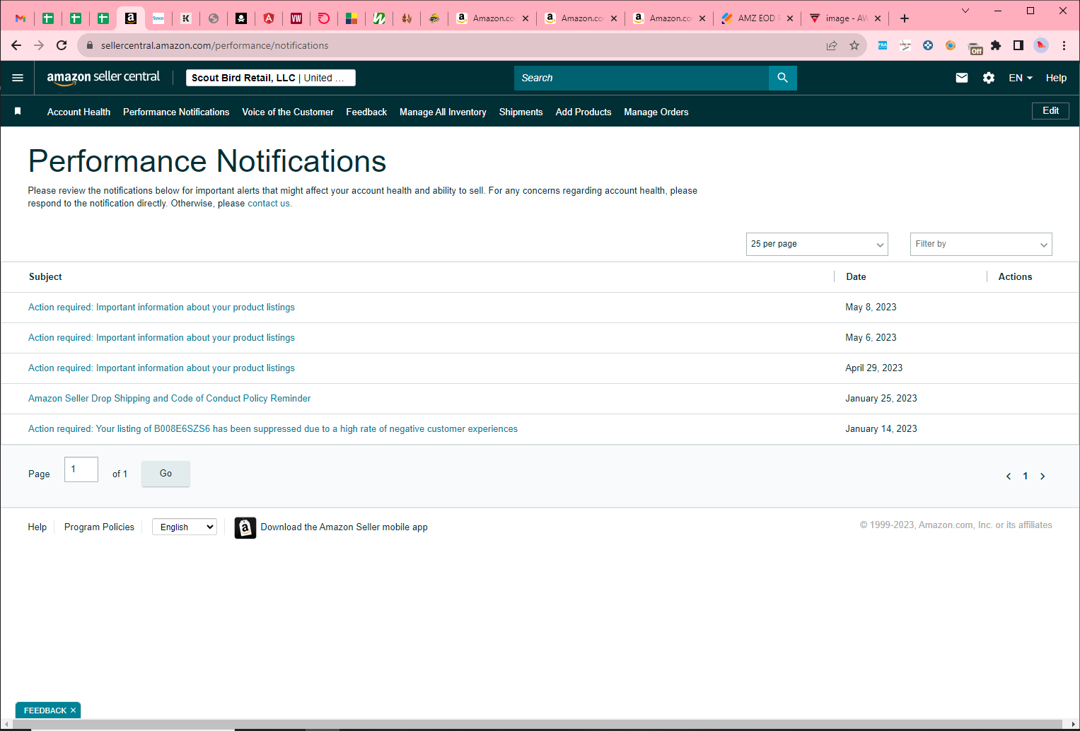
Task: Open the B008E6SZS6 listing suppressed notification
Action: [273, 429]
